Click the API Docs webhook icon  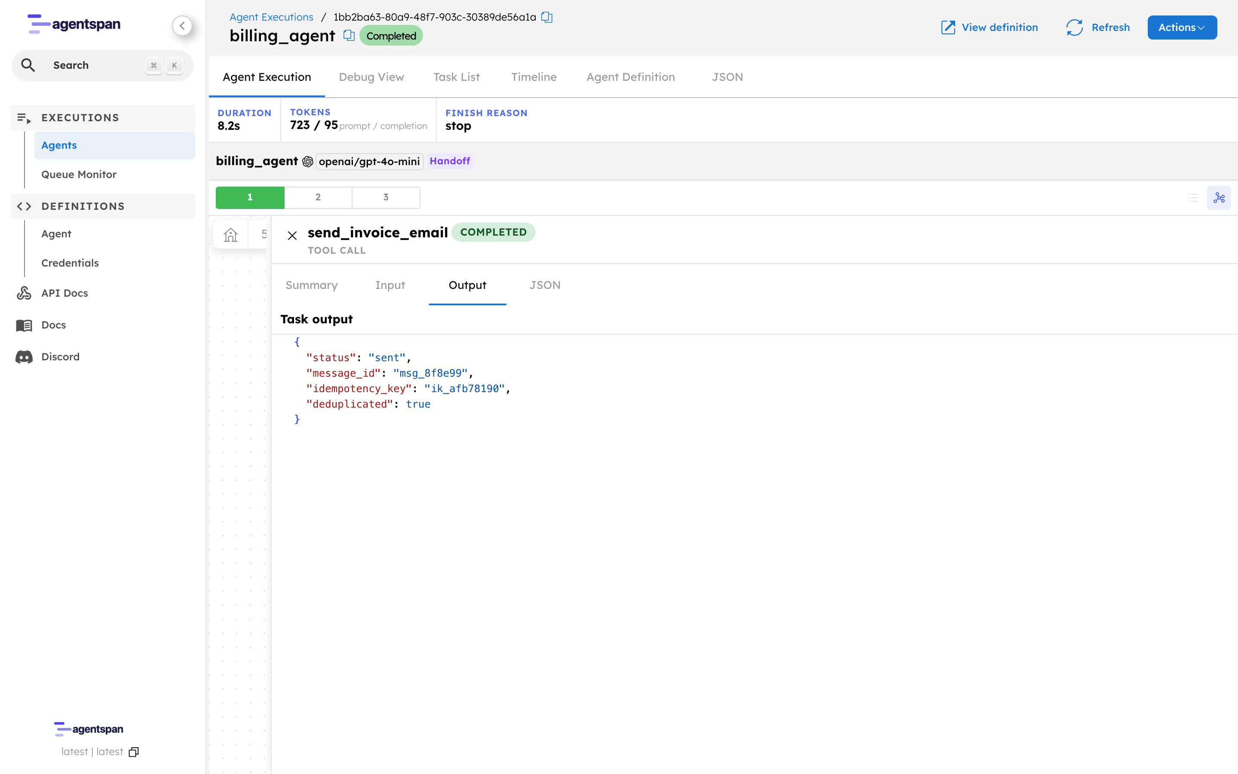pyautogui.click(x=24, y=293)
